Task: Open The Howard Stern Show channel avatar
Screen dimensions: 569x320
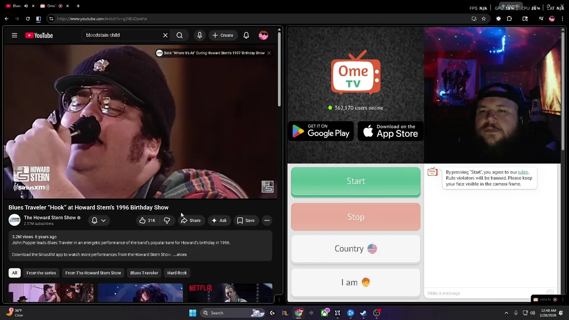Action: [15, 220]
